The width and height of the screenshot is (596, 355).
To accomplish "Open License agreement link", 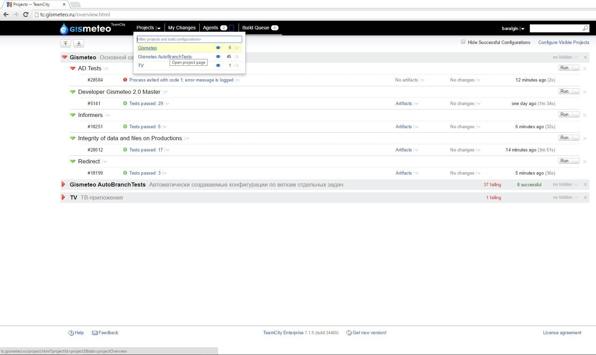I will (x=562, y=332).
